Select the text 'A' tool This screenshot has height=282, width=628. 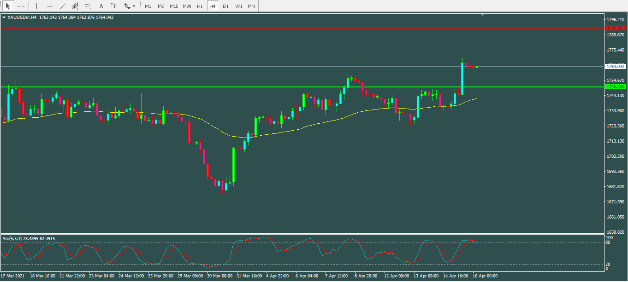pyautogui.click(x=101, y=6)
